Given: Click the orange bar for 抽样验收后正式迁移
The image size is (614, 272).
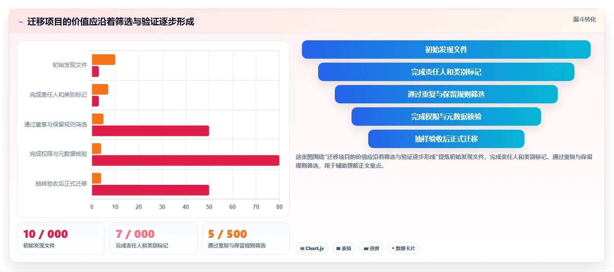Looking at the screenshot, I should tap(97, 178).
